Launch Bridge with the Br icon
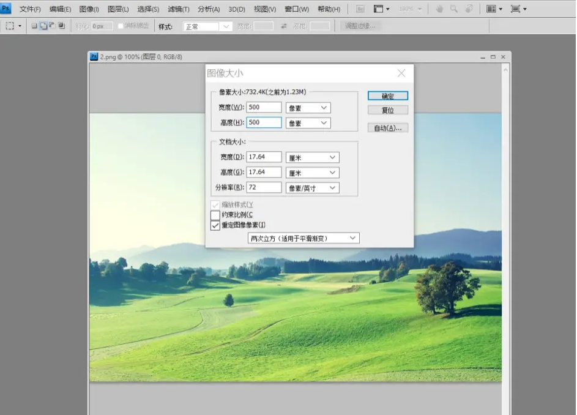Screen dimensions: 577x415 click(x=360, y=9)
